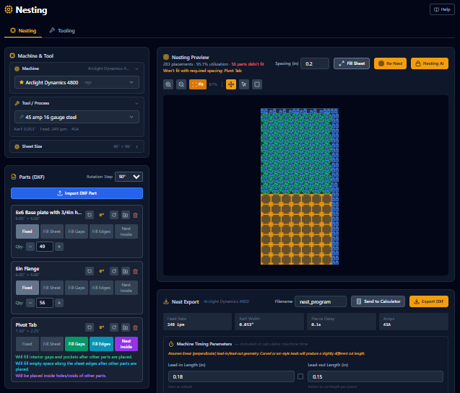
Task: Click the Nesting logo icon in header
Action: click(9, 9)
